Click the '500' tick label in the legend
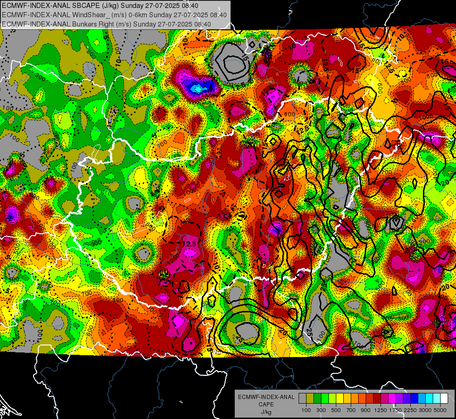Viewport: 456px width, 419px height. pyautogui.click(x=336, y=410)
